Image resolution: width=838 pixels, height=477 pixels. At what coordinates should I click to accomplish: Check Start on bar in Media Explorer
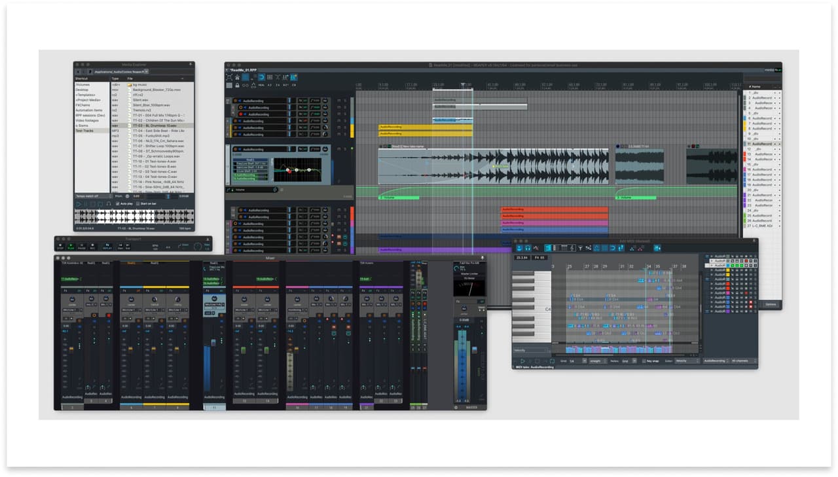click(x=138, y=203)
